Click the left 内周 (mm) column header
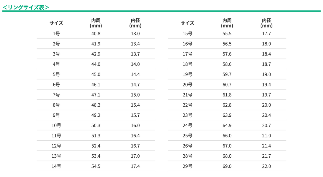 96,23
